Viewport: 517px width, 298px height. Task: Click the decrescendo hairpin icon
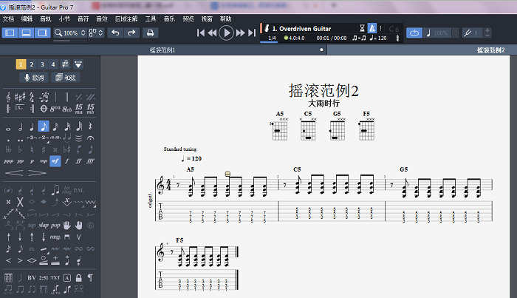pyautogui.click(x=37, y=172)
